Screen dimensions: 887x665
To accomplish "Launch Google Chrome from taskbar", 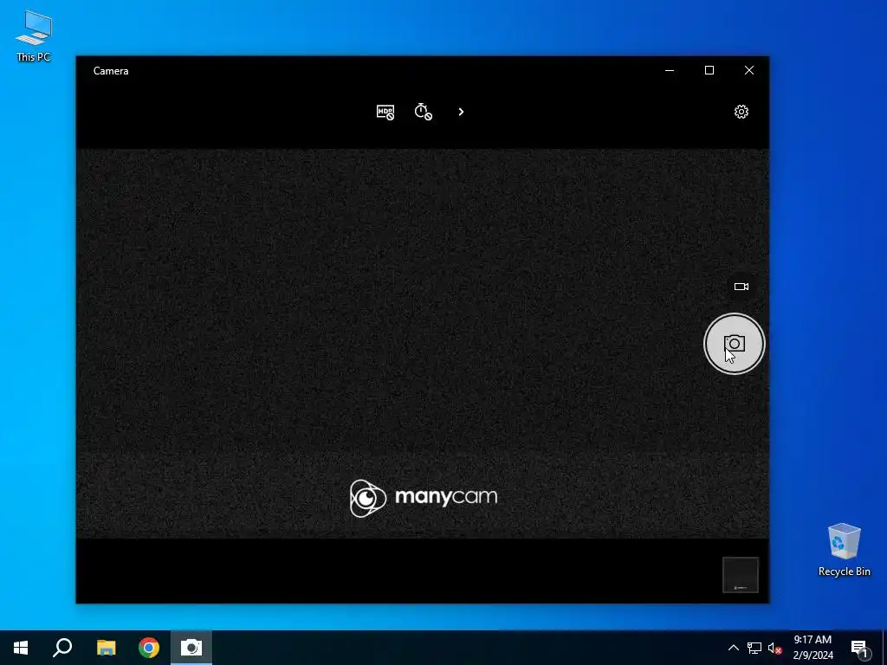I will click(149, 648).
